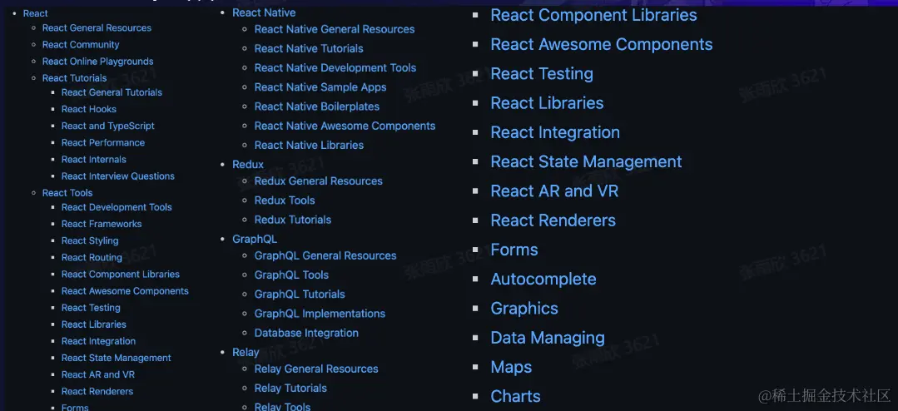This screenshot has width=898, height=411.
Task: Click the Maps link
Action: (x=512, y=367)
